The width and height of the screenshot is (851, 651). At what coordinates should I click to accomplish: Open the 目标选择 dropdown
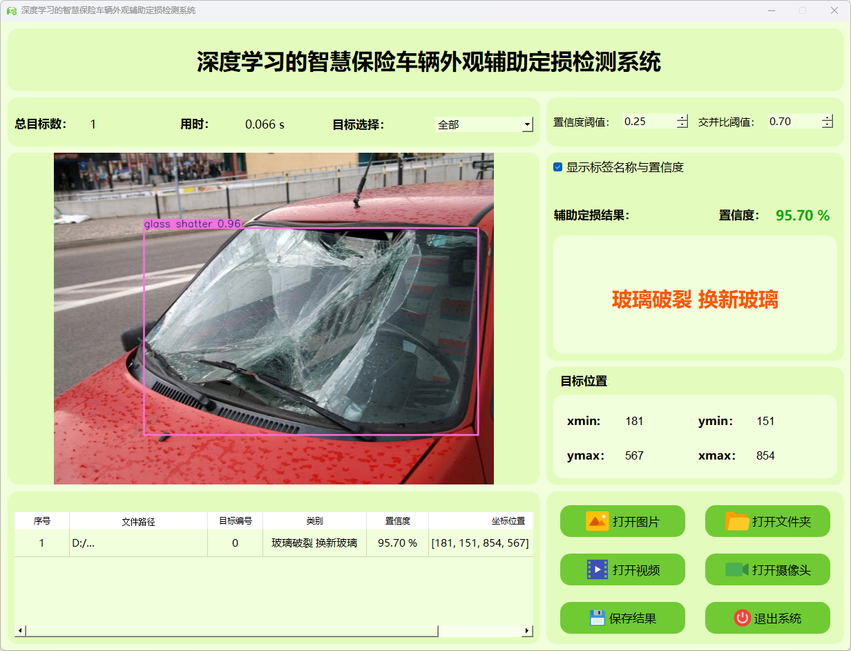(527, 125)
